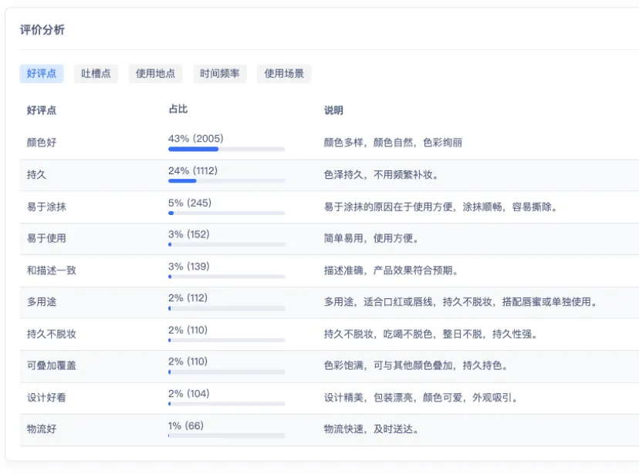Select the 易于使用 row label
The height and width of the screenshot is (474, 639).
point(46,238)
